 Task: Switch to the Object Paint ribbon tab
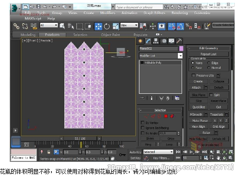pyautogui.click(x=110, y=35)
